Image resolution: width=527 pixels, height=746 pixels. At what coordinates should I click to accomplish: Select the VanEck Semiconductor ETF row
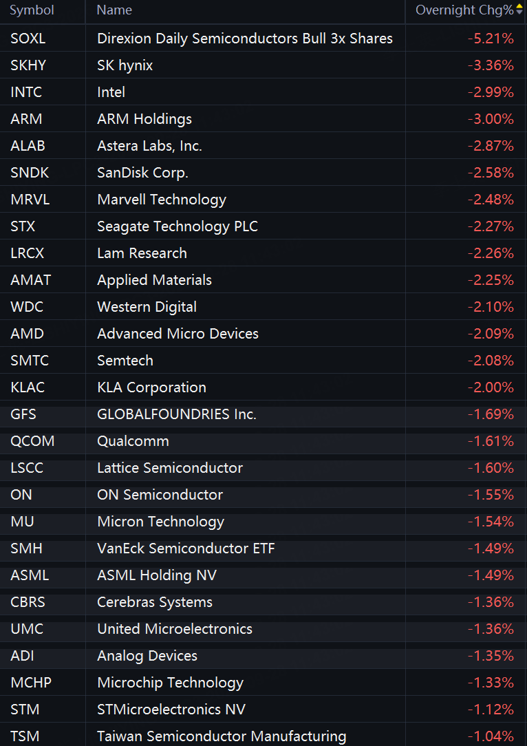(x=263, y=548)
